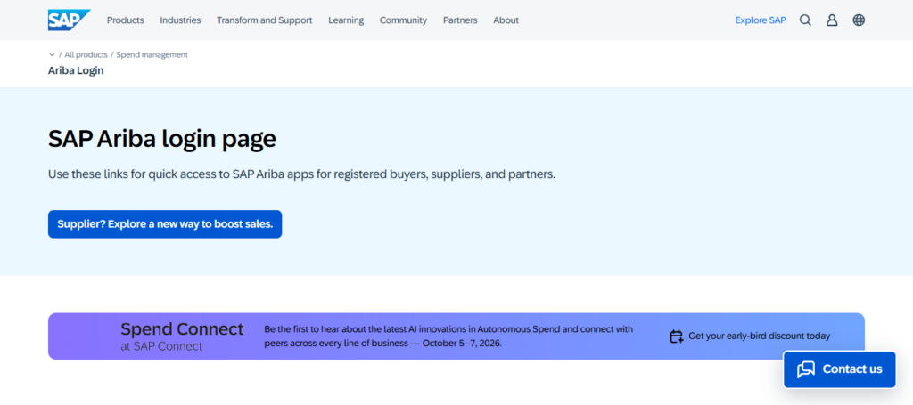
Task: Open the Learning menu
Action: pyautogui.click(x=346, y=20)
